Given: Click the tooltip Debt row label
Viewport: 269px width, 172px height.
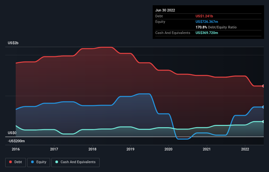Looking at the screenshot, I should (159, 16).
